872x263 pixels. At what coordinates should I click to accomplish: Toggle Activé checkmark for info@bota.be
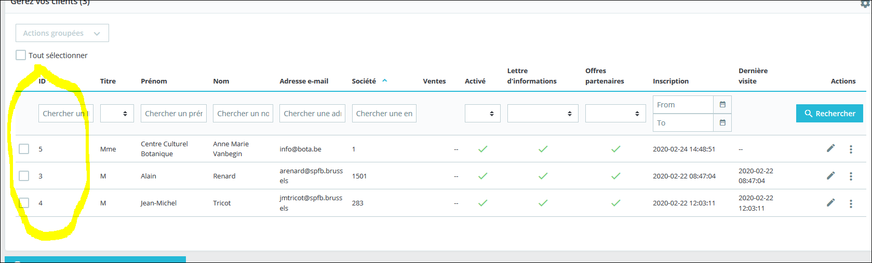(x=482, y=149)
